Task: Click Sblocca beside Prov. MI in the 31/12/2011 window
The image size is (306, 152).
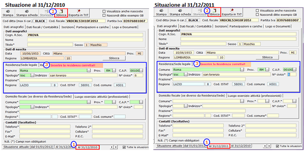Action: pos(267,57)
